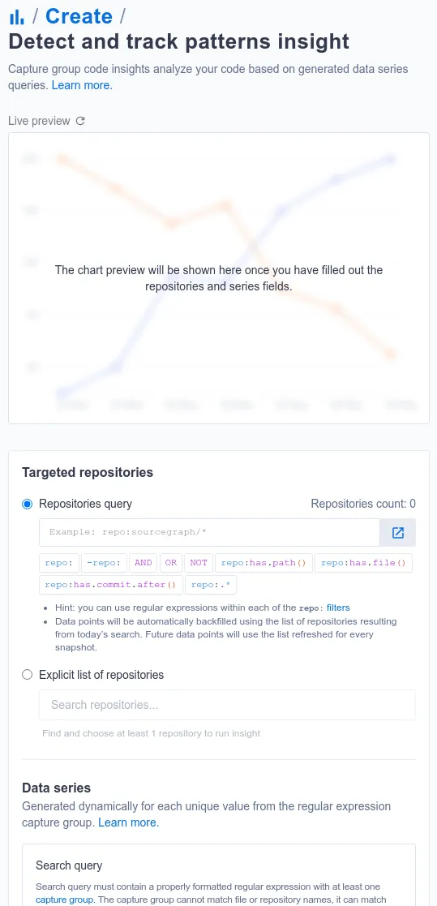Insert the -repo: filter chip

103,563
